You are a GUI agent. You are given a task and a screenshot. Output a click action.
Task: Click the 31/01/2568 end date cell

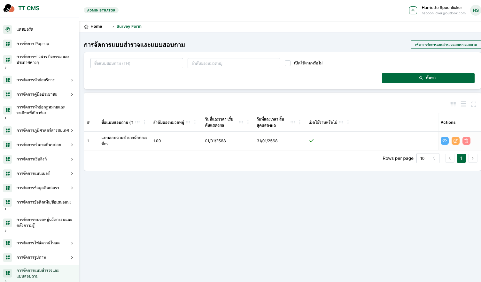click(x=267, y=141)
